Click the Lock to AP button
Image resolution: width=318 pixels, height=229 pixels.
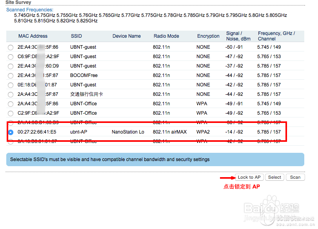pyautogui.click(x=249, y=177)
